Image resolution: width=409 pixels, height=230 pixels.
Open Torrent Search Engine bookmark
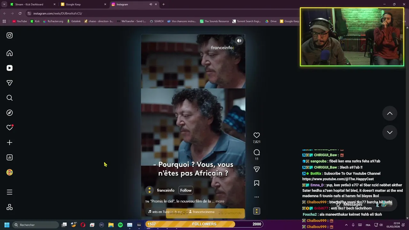[247, 21]
